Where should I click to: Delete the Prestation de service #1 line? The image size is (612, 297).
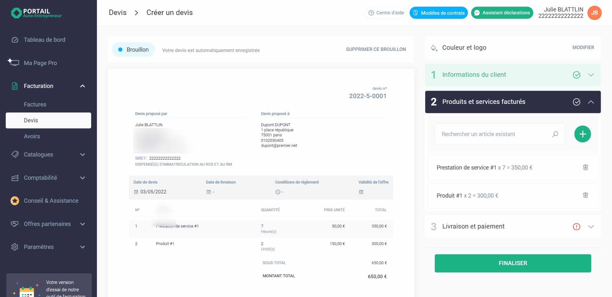click(x=585, y=167)
